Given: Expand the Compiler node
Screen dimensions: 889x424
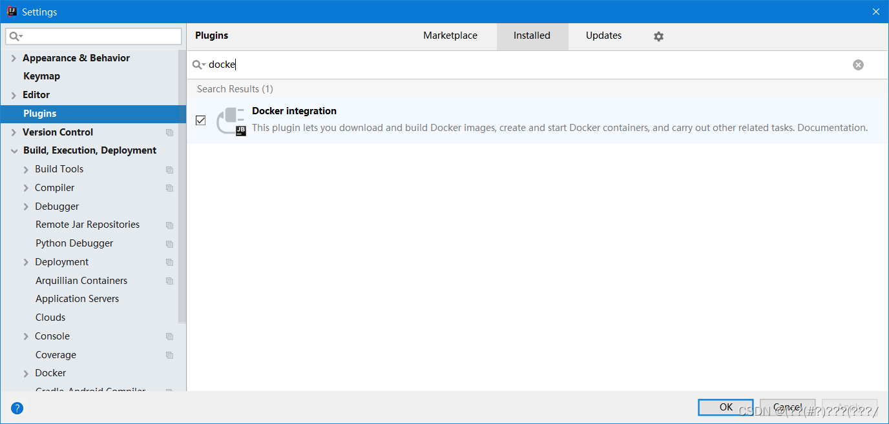Looking at the screenshot, I should [x=26, y=188].
